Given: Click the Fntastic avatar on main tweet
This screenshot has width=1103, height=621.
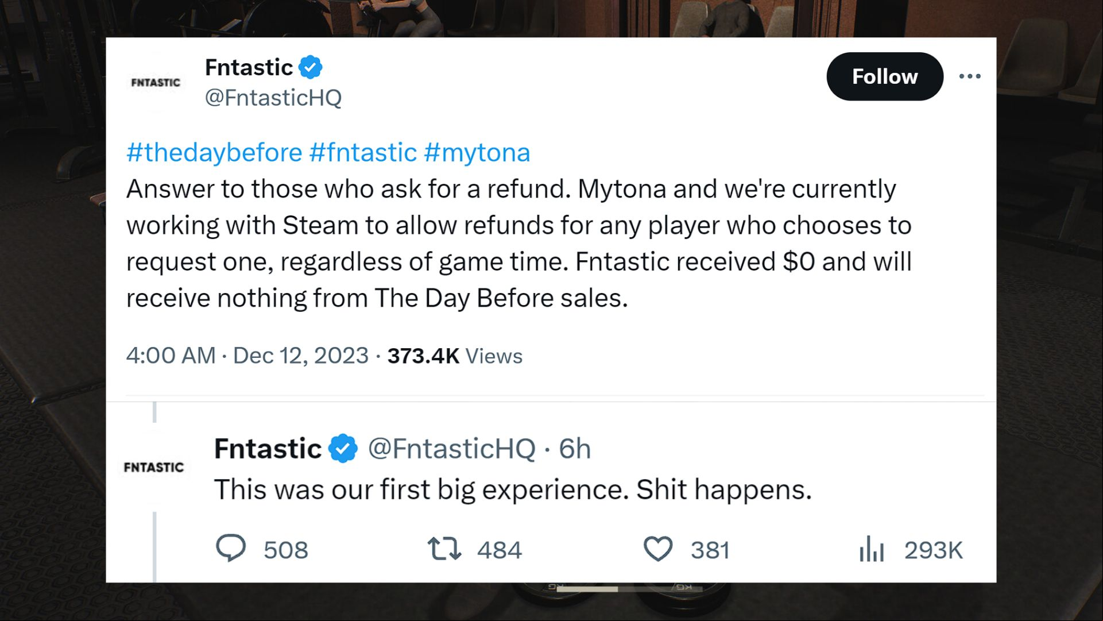Looking at the screenshot, I should [156, 83].
